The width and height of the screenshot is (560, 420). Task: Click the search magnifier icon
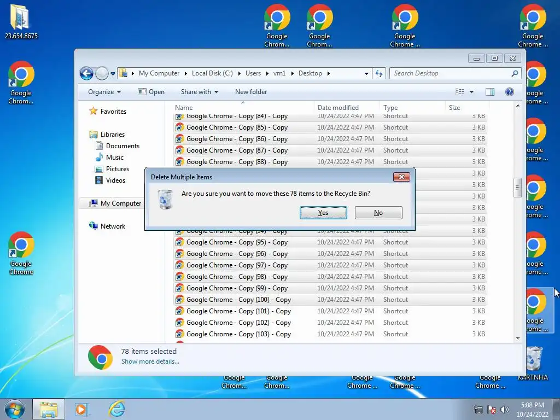[x=515, y=73]
